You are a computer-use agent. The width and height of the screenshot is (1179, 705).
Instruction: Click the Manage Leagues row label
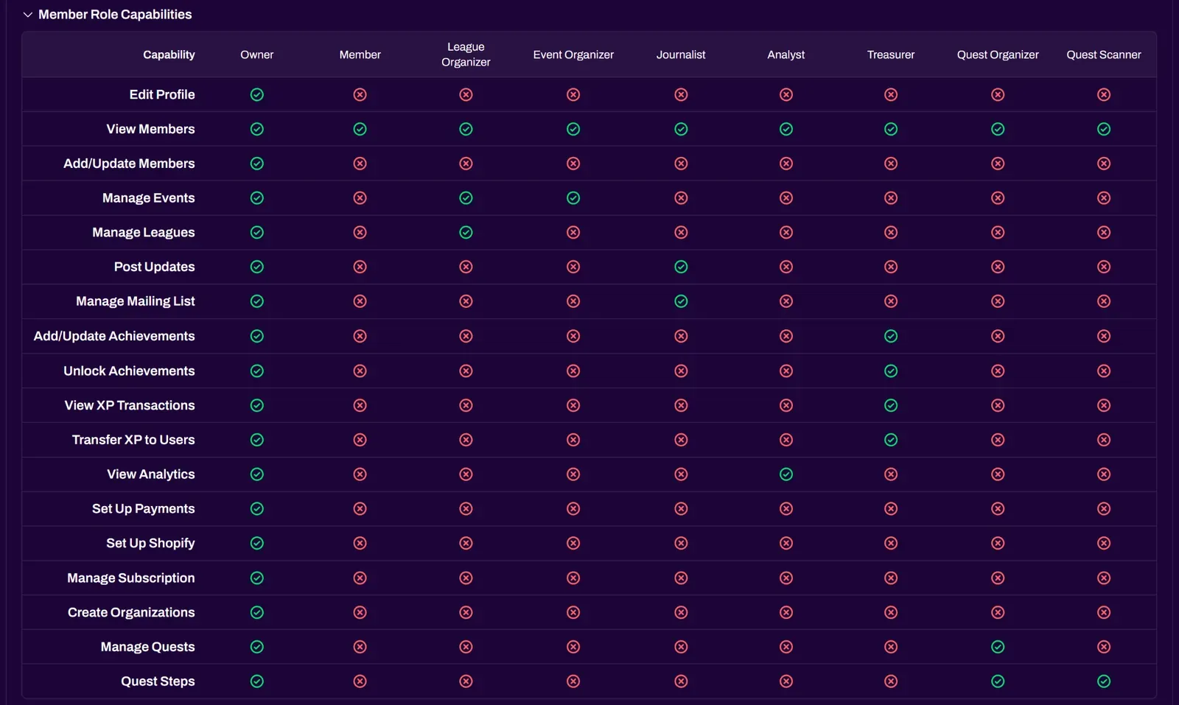point(144,233)
